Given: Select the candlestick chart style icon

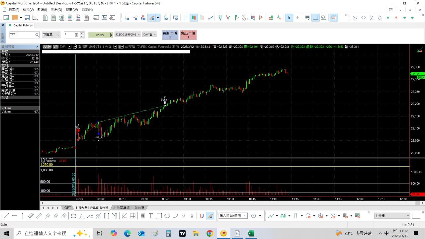Looking at the screenshot, I should click(193, 18).
